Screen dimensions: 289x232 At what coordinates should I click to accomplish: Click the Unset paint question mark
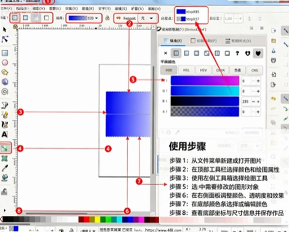click(x=237, y=53)
